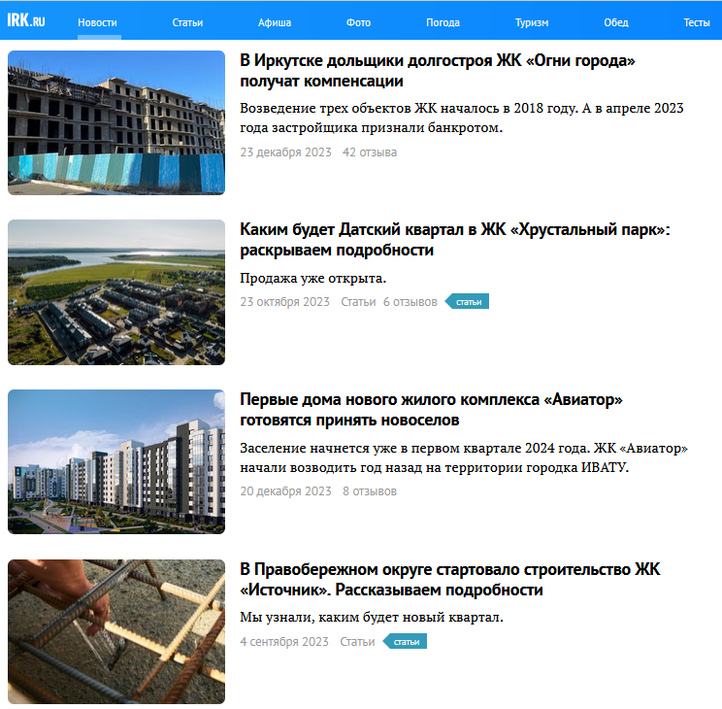This screenshot has height=709, width=722.
Task: Open the «Огни города» compensation headline
Action: tap(438, 71)
